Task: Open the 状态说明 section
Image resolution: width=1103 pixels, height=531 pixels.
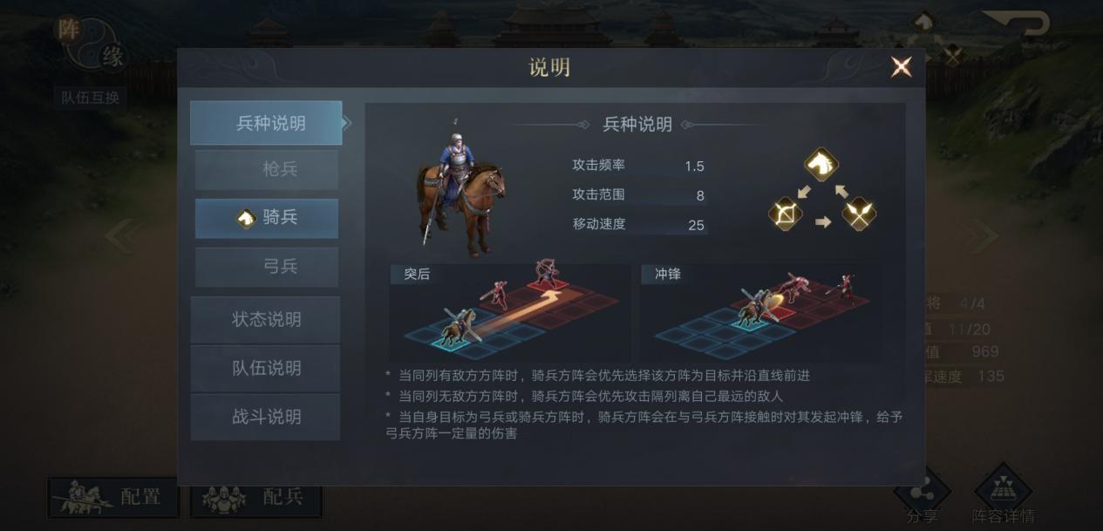Action: 266,320
